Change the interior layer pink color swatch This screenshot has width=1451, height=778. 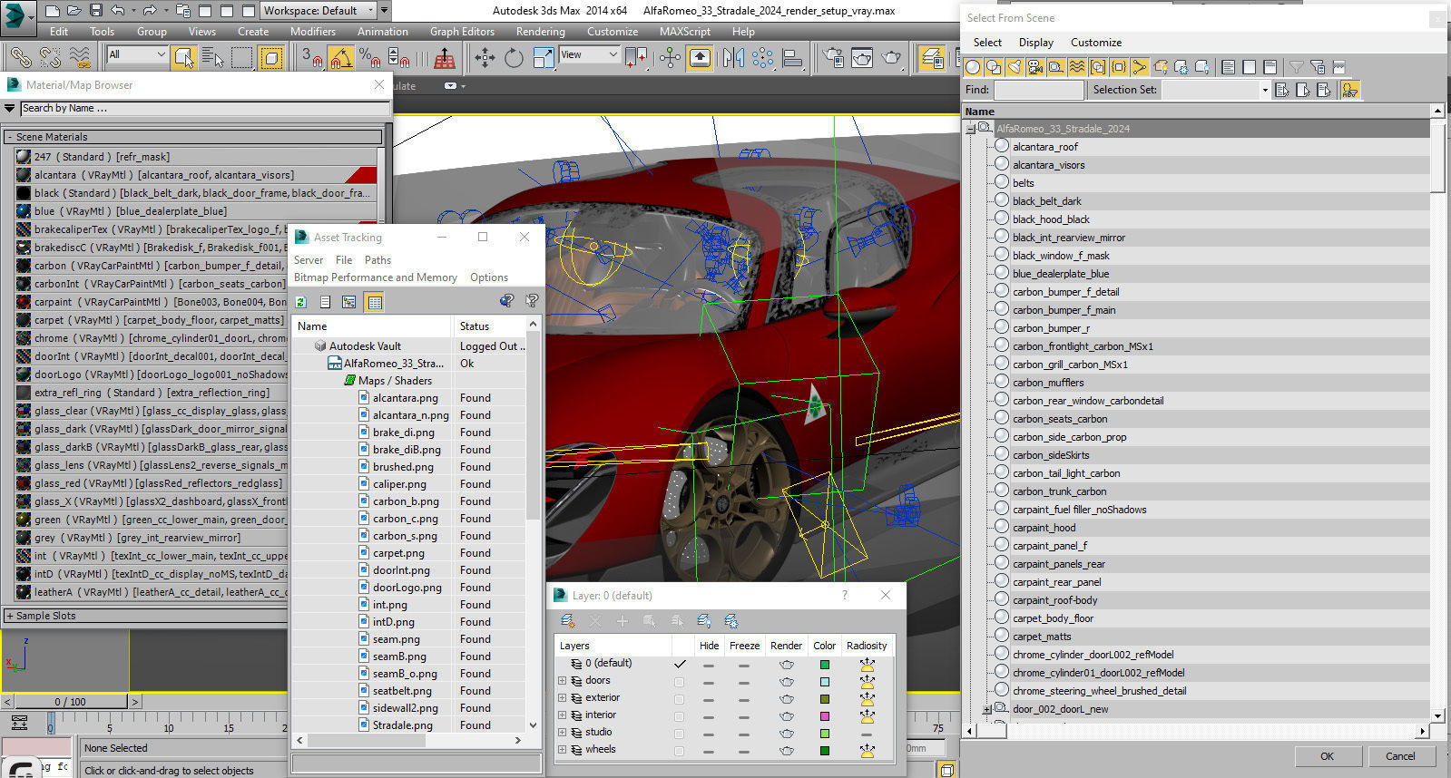[x=824, y=715]
